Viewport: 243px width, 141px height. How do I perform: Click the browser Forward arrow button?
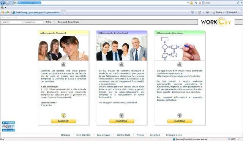[7, 3]
